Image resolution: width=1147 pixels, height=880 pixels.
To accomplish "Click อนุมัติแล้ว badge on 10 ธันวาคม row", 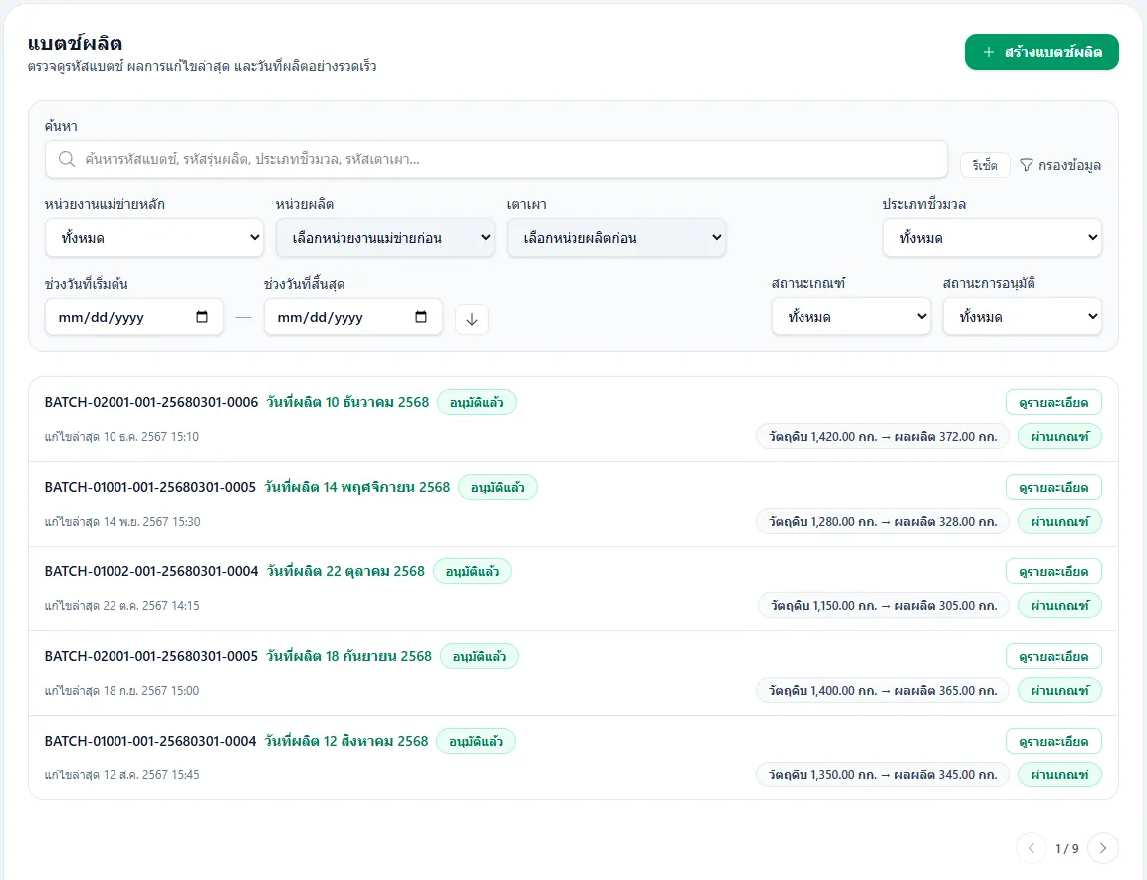I will point(477,402).
